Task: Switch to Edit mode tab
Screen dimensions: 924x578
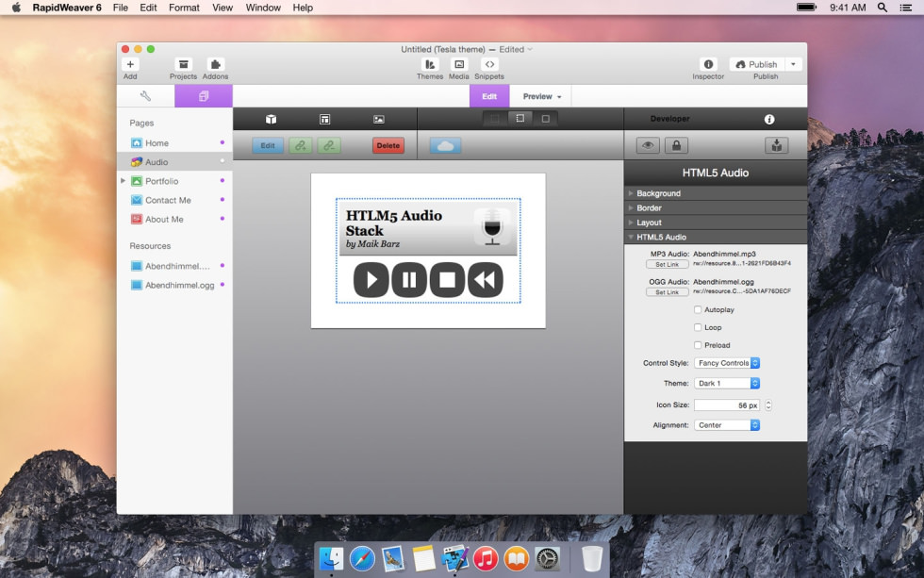Action: click(x=489, y=96)
